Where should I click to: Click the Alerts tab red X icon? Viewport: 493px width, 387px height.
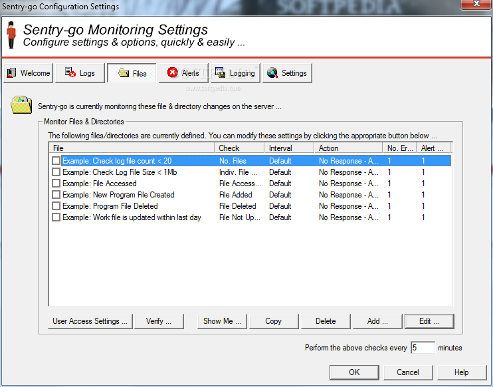pyautogui.click(x=172, y=72)
